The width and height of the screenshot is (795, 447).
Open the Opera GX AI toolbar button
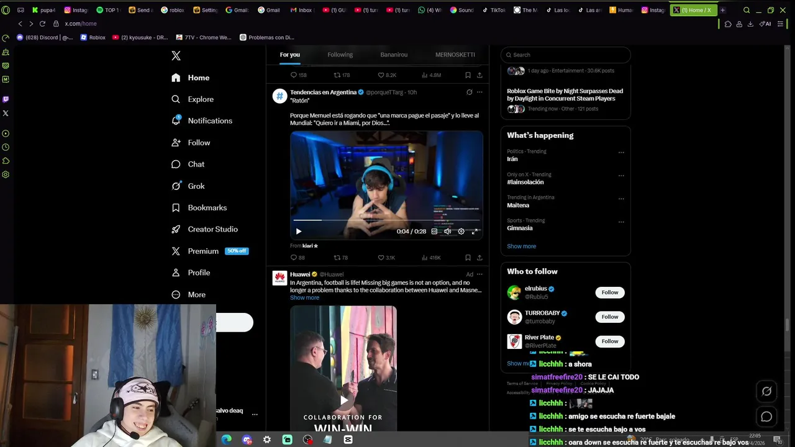coord(766,24)
